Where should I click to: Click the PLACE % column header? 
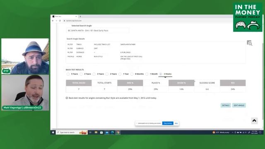(156, 83)
